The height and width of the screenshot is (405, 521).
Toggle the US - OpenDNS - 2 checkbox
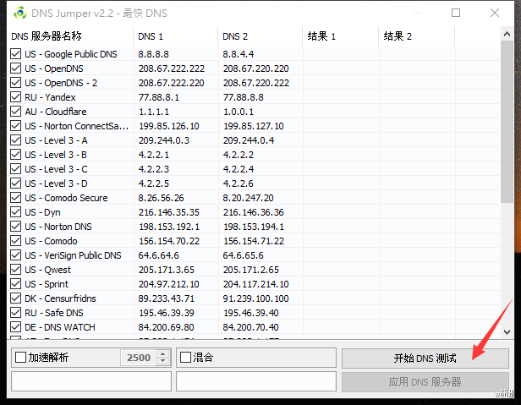(x=15, y=83)
